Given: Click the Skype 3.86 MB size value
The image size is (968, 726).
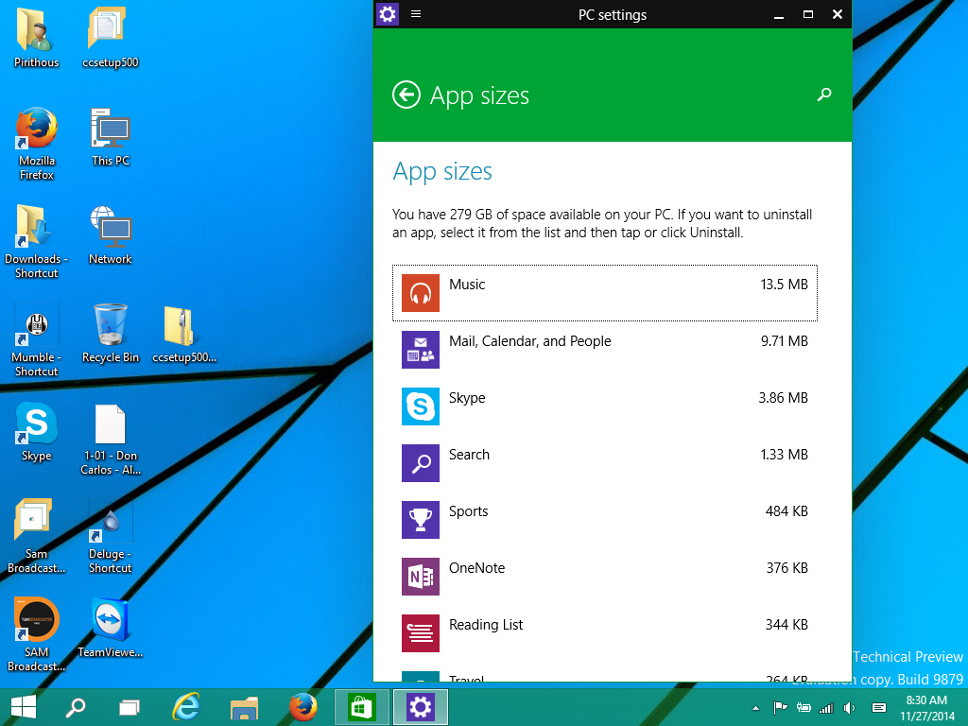Looking at the screenshot, I should point(783,398).
